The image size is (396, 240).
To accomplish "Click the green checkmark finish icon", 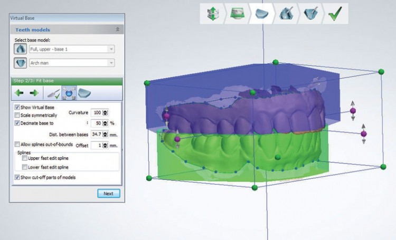I will [x=335, y=14].
